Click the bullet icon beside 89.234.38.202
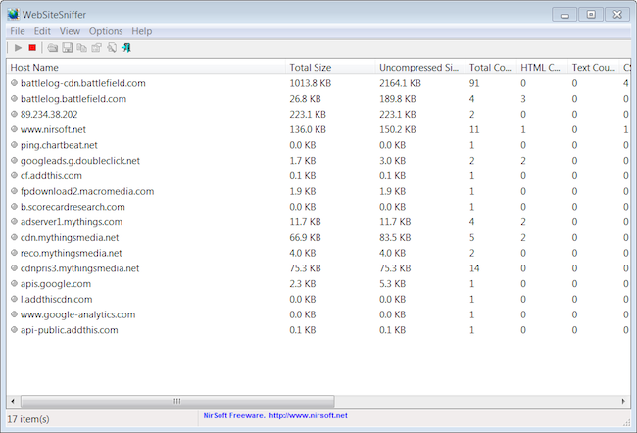637x433 pixels. pyautogui.click(x=15, y=114)
